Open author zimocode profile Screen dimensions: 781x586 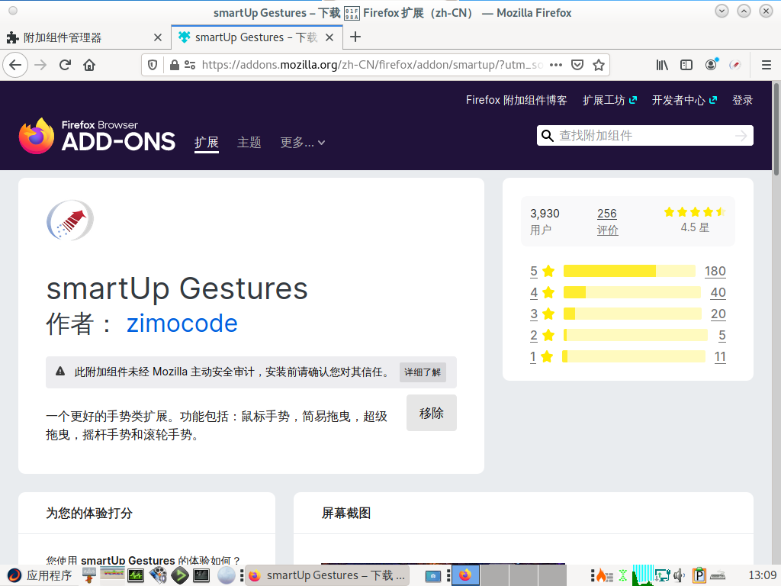point(182,324)
